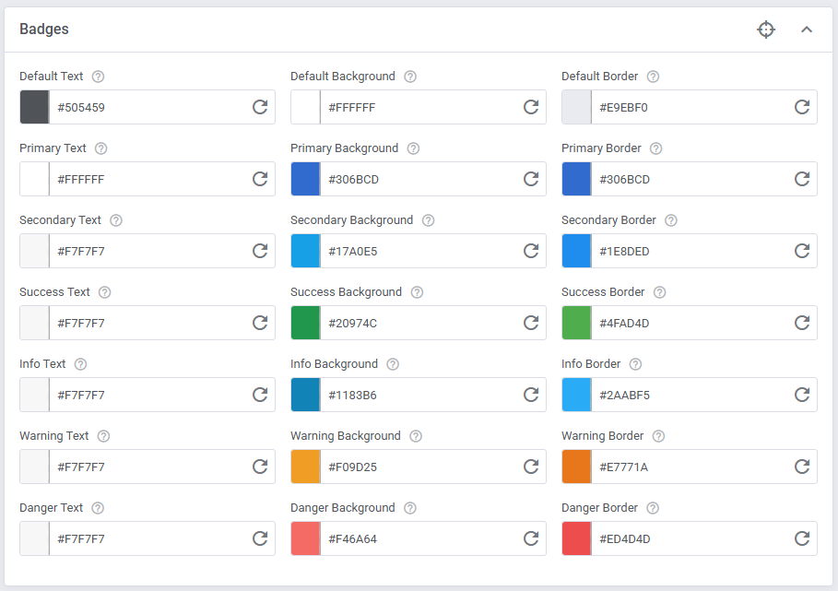Reset the Warning Border color
The image size is (838, 591).
coord(802,467)
